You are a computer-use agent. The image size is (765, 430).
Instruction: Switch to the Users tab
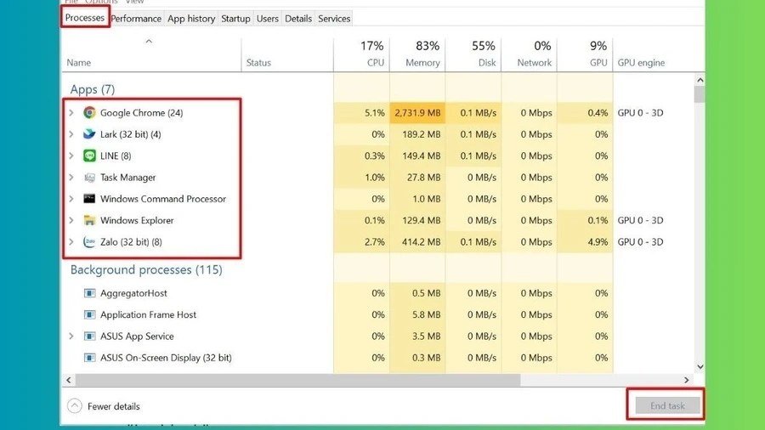(268, 19)
